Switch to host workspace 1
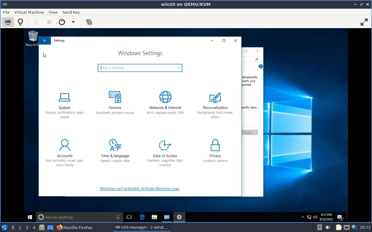The image size is (372, 232). [13, 228]
